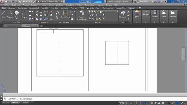Click the Einfügen block insert icon

click(x=123, y=14)
